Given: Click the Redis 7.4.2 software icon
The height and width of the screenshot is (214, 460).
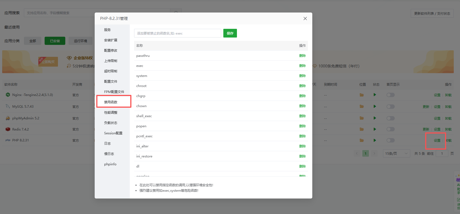Looking at the screenshot, I should (x=8, y=129).
